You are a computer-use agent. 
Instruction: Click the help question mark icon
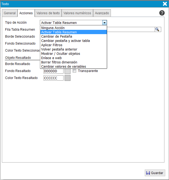coord(162,13)
